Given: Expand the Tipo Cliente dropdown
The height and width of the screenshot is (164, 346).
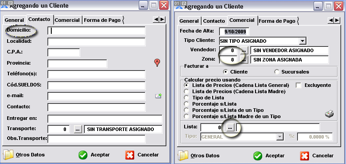Looking at the screenshot, I should 302,41.
